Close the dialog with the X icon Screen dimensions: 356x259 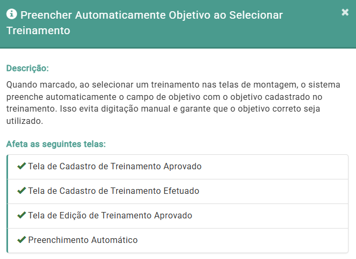pyautogui.click(x=345, y=12)
